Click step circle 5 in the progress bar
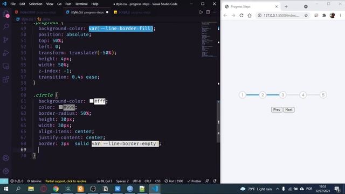345x194 pixels. pyautogui.click(x=323, y=95)
